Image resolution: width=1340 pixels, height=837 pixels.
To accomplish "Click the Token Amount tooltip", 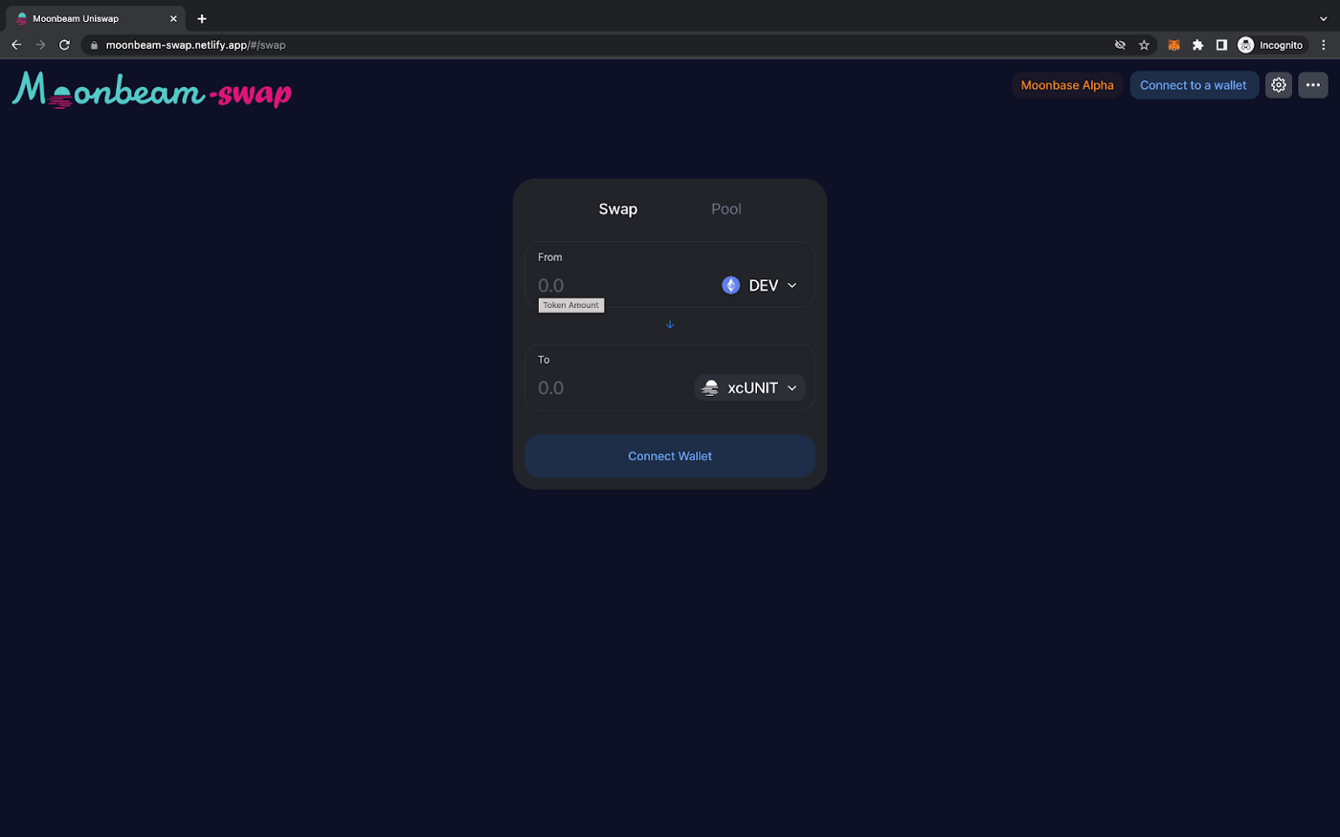I will [x=571, y=305].
